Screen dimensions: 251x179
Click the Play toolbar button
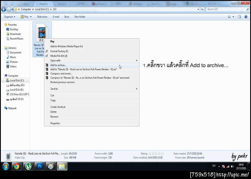pos(25,17)
